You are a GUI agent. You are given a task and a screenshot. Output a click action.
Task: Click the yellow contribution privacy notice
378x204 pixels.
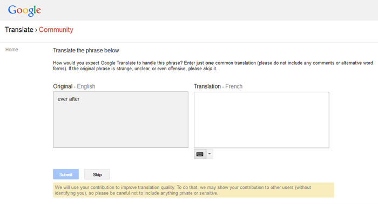tap(193, 190)
